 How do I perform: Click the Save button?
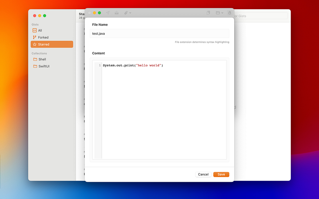pyautogui.click(x=221, y=174)
